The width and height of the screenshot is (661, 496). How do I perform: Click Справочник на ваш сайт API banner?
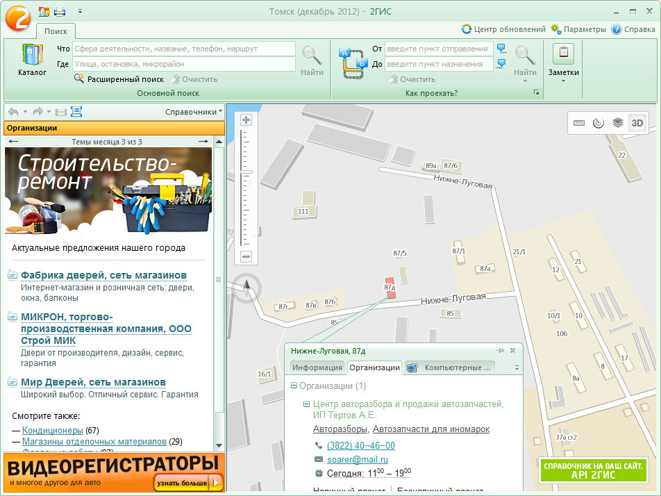pyautogui.click(x=593, y=470)
